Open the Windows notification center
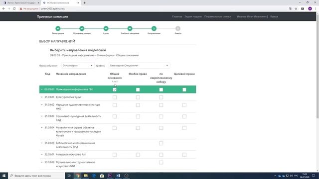 [314, 176]
